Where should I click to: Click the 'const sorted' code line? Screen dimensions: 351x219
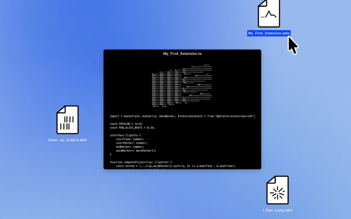point(175,166)
